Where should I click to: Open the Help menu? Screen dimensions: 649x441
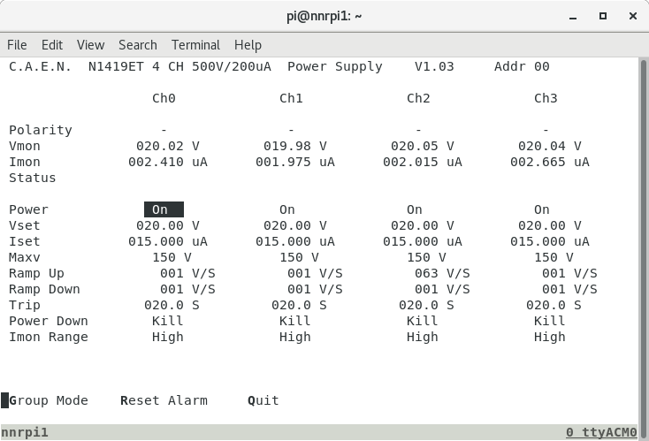[x=248, y=45]
